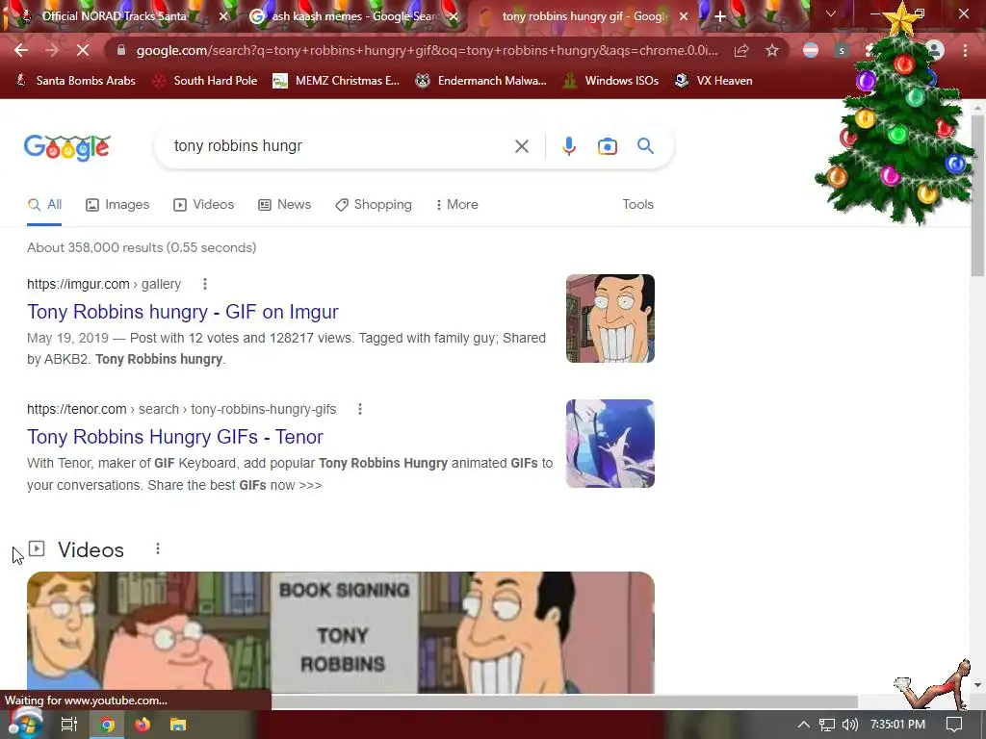Viewport: 986px width, 739px height.
Task: Start voice search with microphone
Action: click(568, 146)
